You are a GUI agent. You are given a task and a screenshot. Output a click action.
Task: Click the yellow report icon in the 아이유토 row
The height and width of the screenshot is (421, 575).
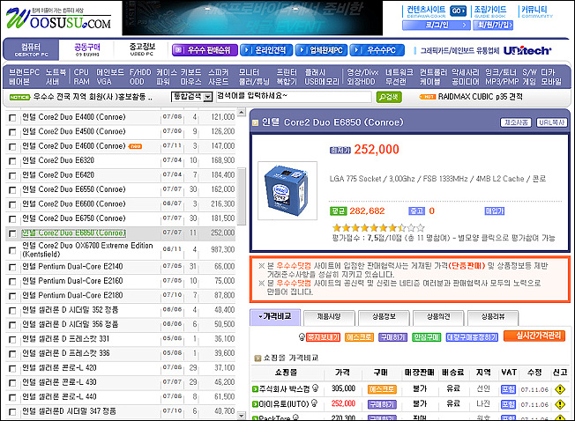[x=560, y=404]
